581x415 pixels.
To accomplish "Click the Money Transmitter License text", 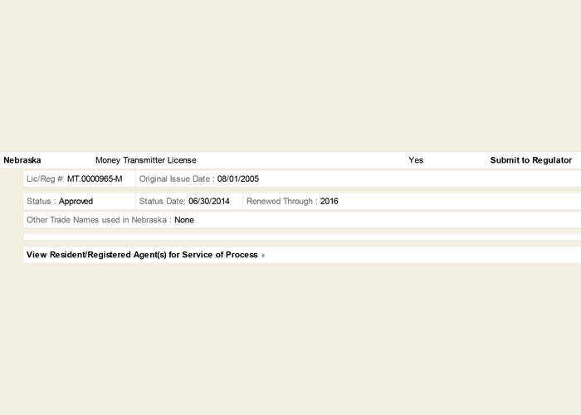I will pos(146,160).
